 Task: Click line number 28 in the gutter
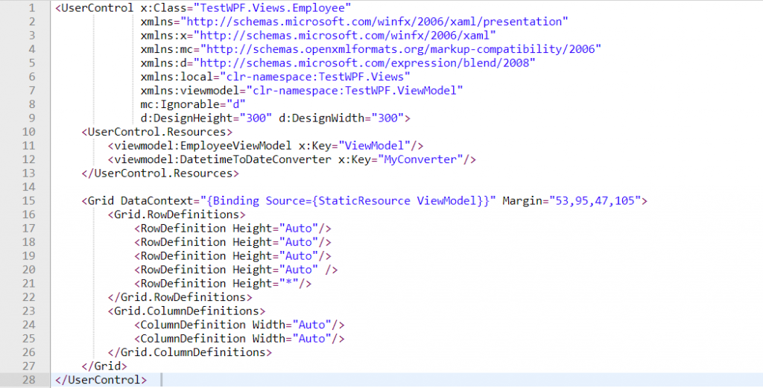pyautogui.click(x=29, y=380)
